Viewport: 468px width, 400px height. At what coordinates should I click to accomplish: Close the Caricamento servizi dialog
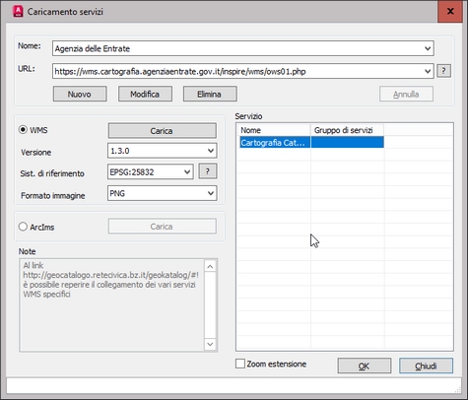[x=450, y=11]
